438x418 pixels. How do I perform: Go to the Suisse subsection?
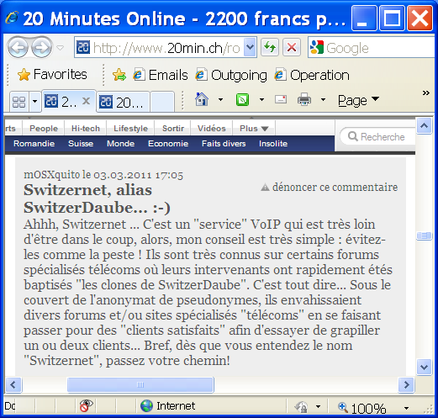point(81,144)
